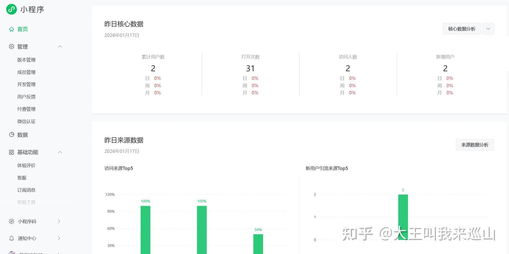Click the 访问来源Top5 chart title
The height and width of the screenshot is (254, 509).
click(x=119, y=168)
